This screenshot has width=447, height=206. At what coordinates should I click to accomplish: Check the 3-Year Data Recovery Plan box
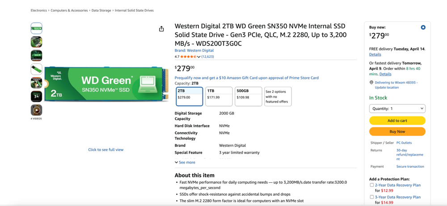[372, 197]
